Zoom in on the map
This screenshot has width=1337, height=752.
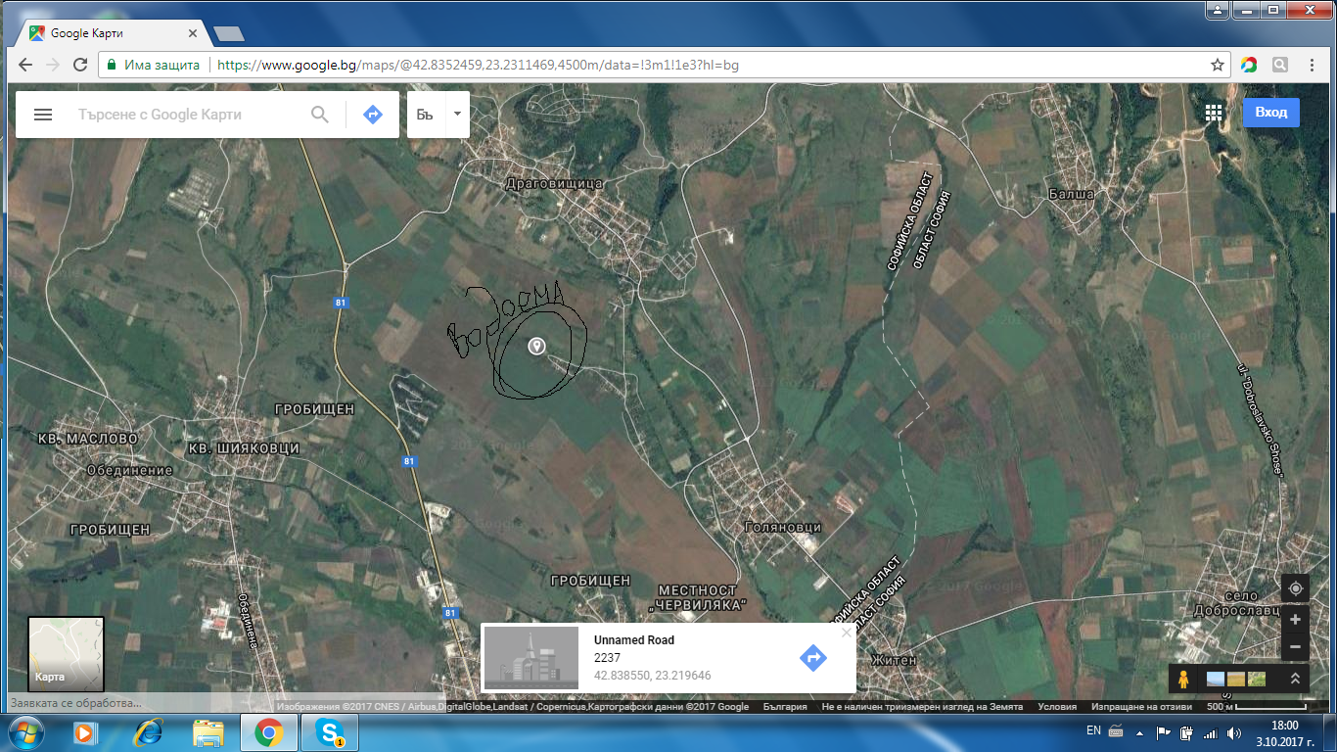click(x=1295, y=620)
